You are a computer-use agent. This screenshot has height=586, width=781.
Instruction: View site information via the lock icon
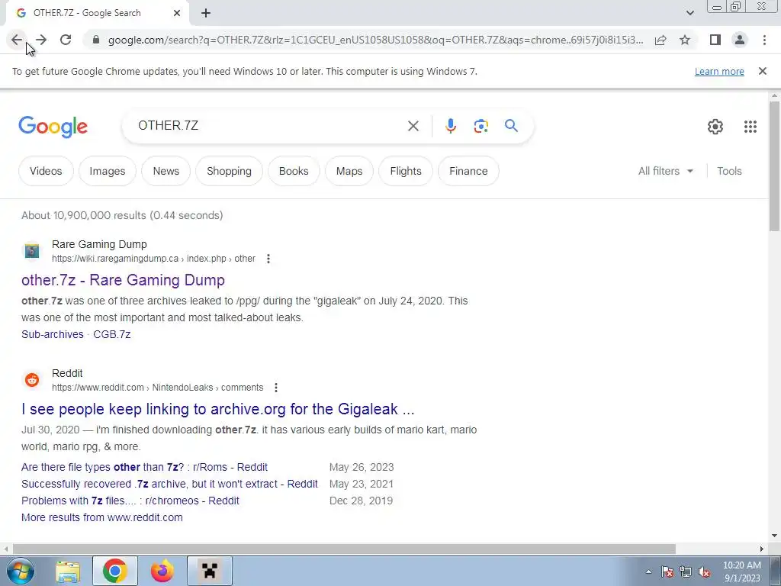96,40
